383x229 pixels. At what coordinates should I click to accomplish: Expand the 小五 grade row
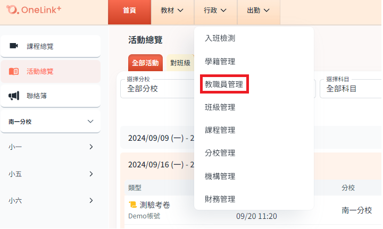pos(51,174)
